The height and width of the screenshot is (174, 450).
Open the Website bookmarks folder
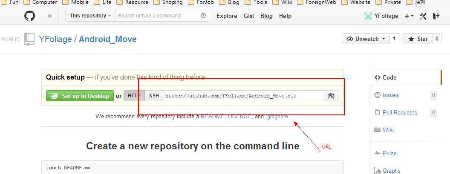coord(356,3)
